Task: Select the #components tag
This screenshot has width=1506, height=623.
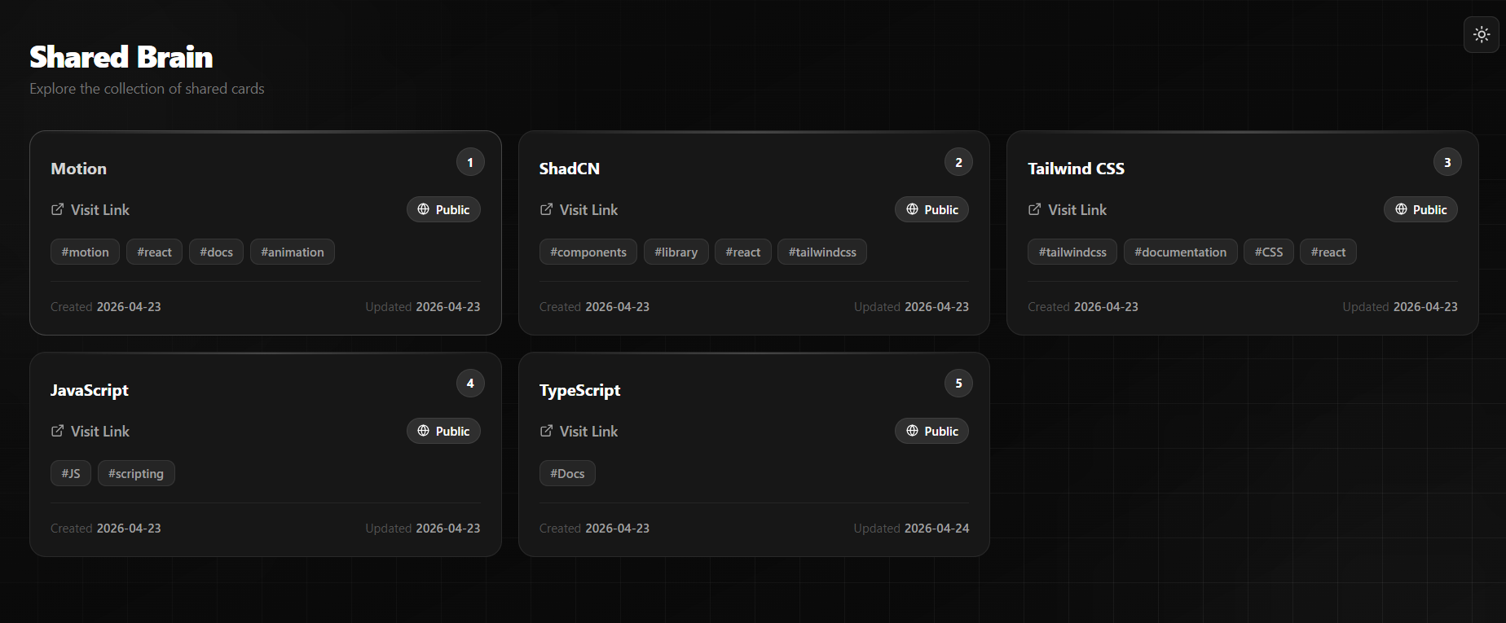Action: click(588, 252)
